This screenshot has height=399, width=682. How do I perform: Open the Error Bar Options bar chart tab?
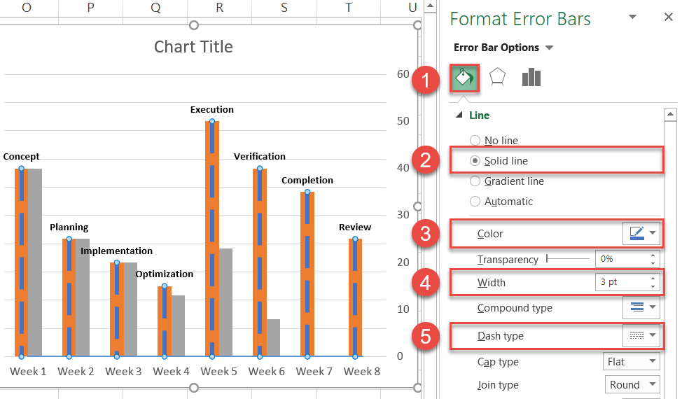click(531, 78)
